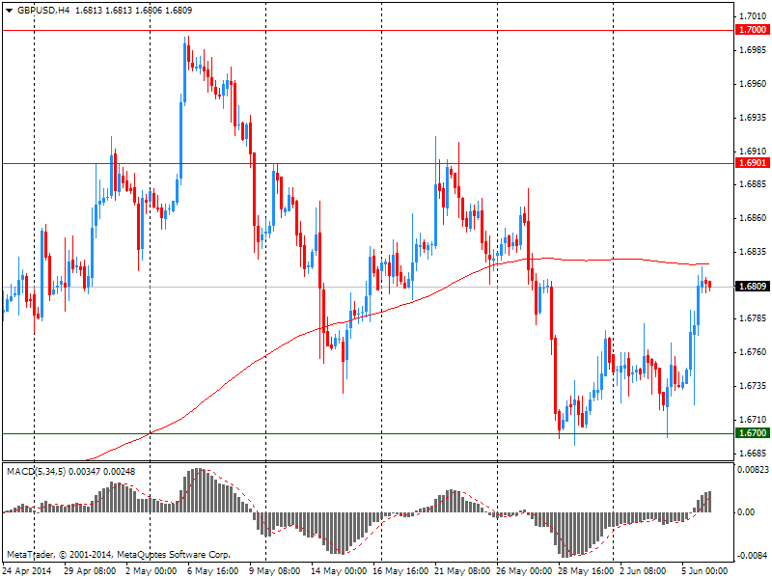Viewport: 772px width, 579px height.
Task: Click the 2 May 00:00 time label
Action: pyautogui.click(x=152, y=571)
